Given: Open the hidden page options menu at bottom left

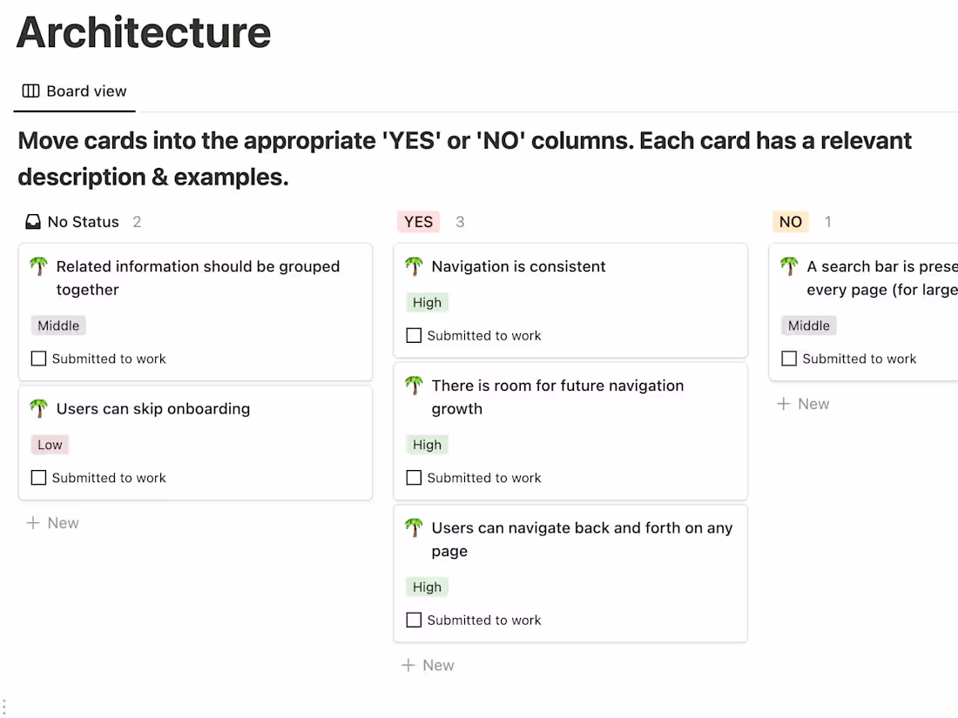Looking at the screenshot, I should [6, 707].
